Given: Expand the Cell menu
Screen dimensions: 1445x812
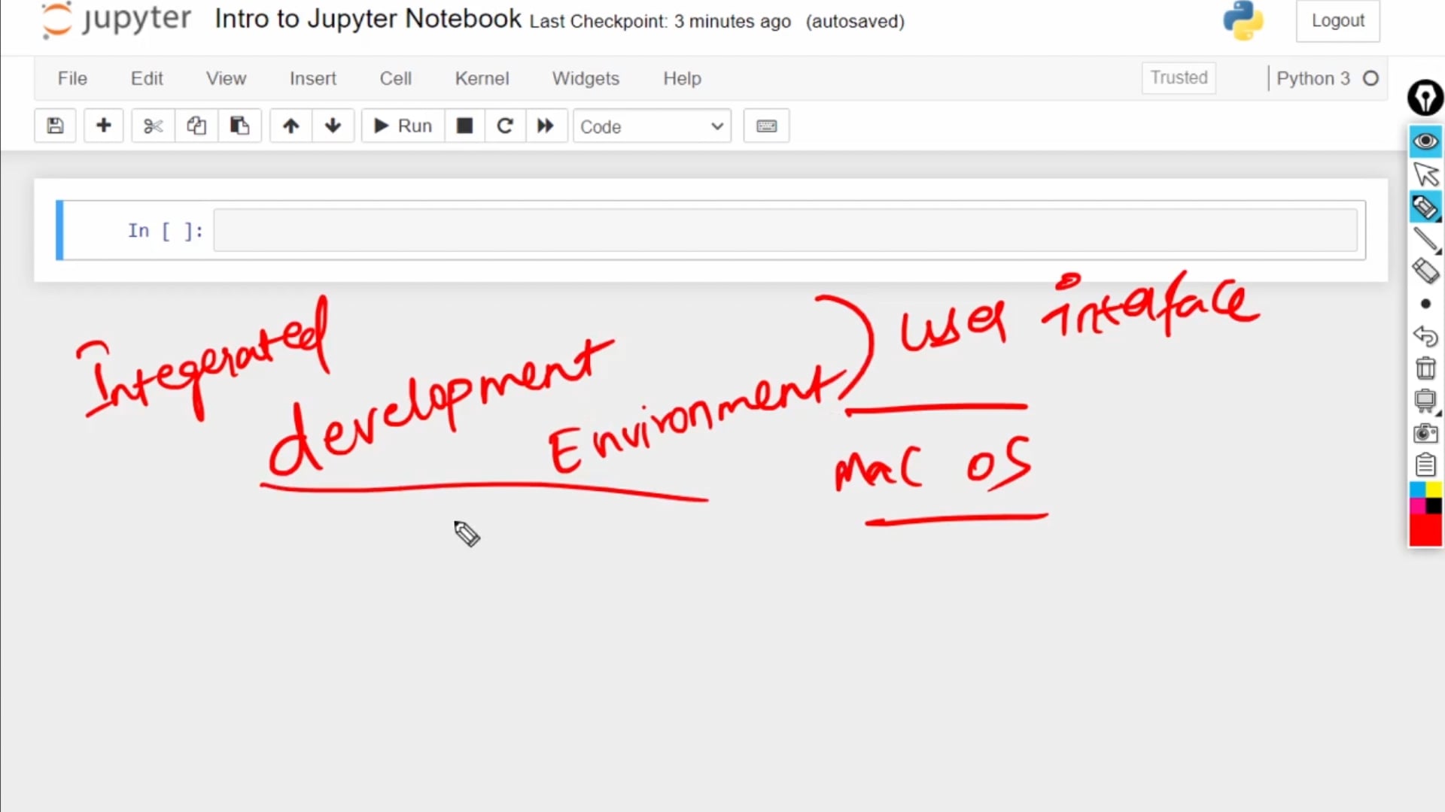Looking at the screenshot, I should point(396,78).
